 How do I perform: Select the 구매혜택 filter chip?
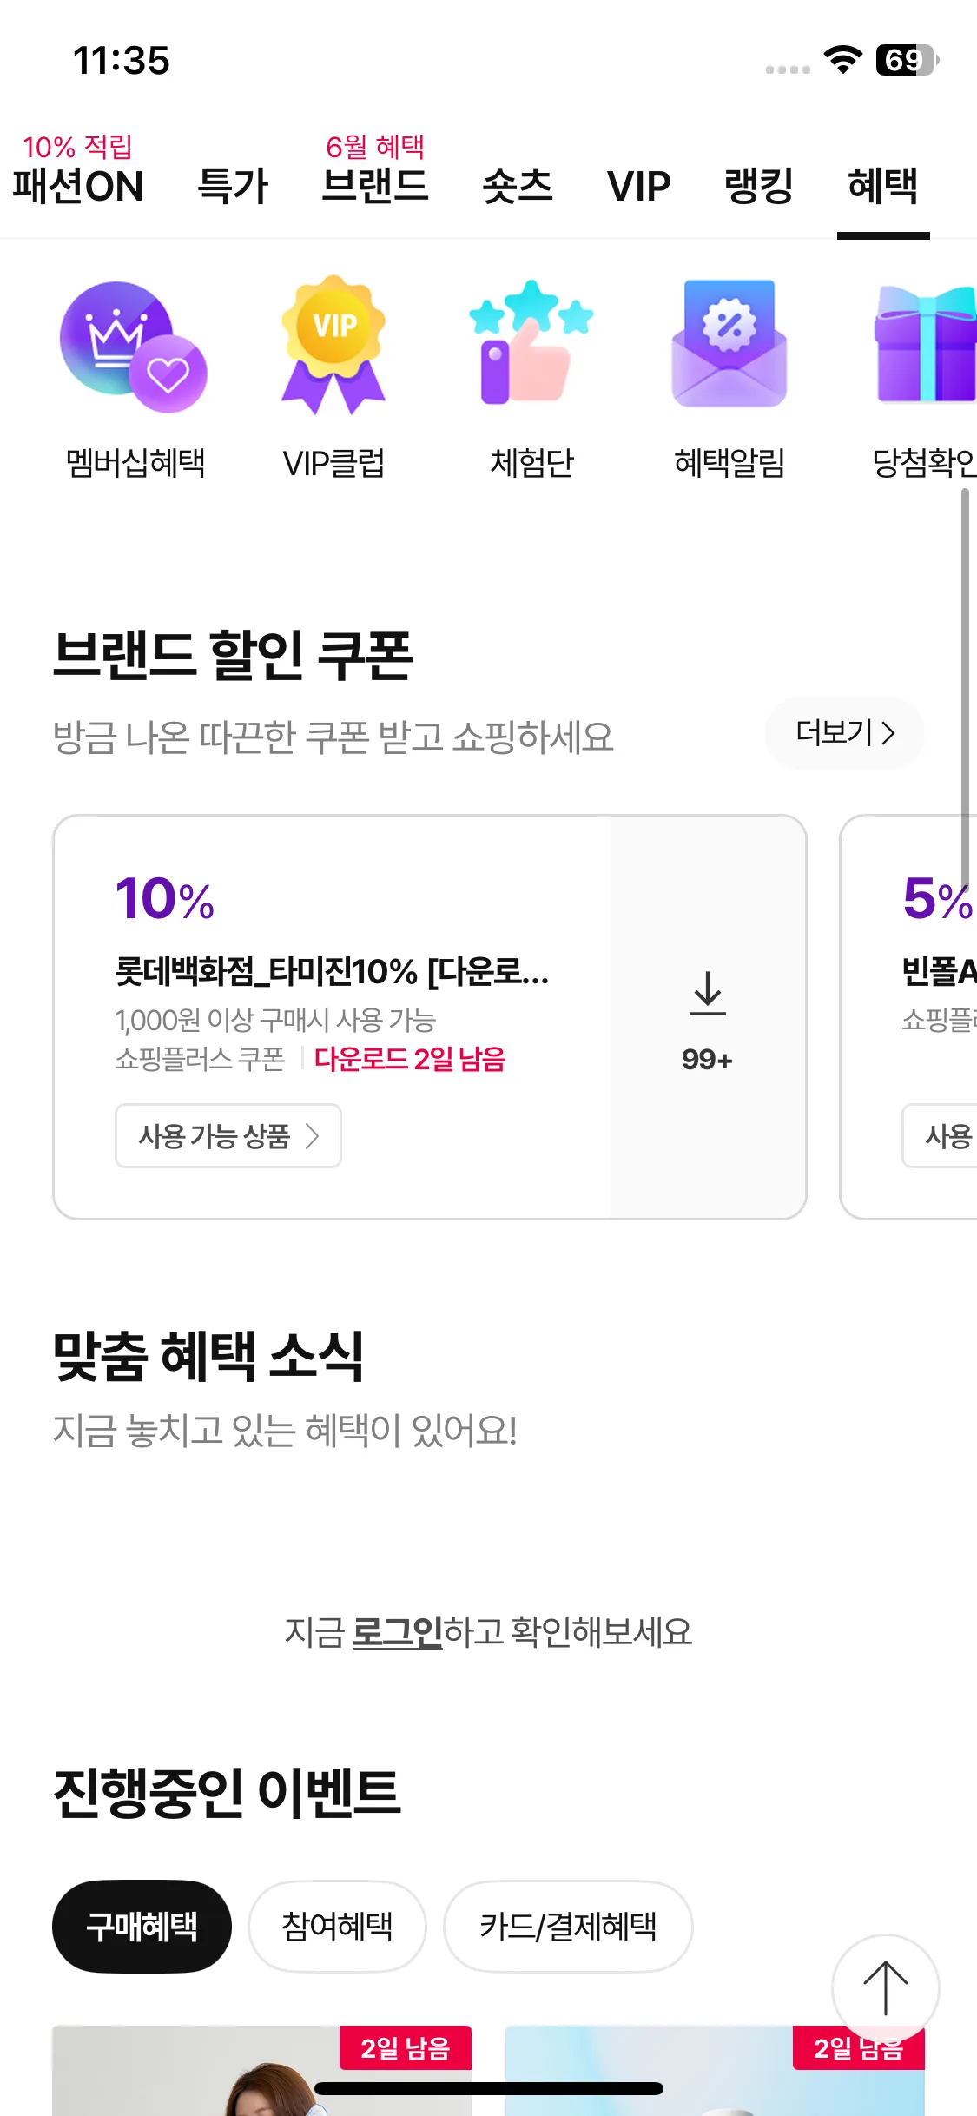(142, 1927)
